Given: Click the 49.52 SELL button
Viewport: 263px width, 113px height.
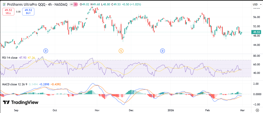Looking at the screenshot, I should pyautogui.click(x=8, y=11).
